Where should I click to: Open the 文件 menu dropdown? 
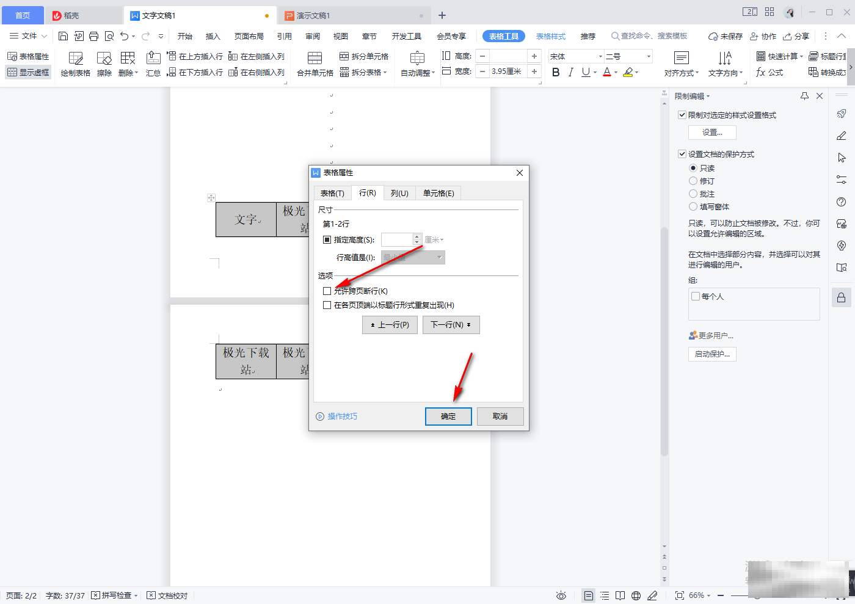coord(27,36)
